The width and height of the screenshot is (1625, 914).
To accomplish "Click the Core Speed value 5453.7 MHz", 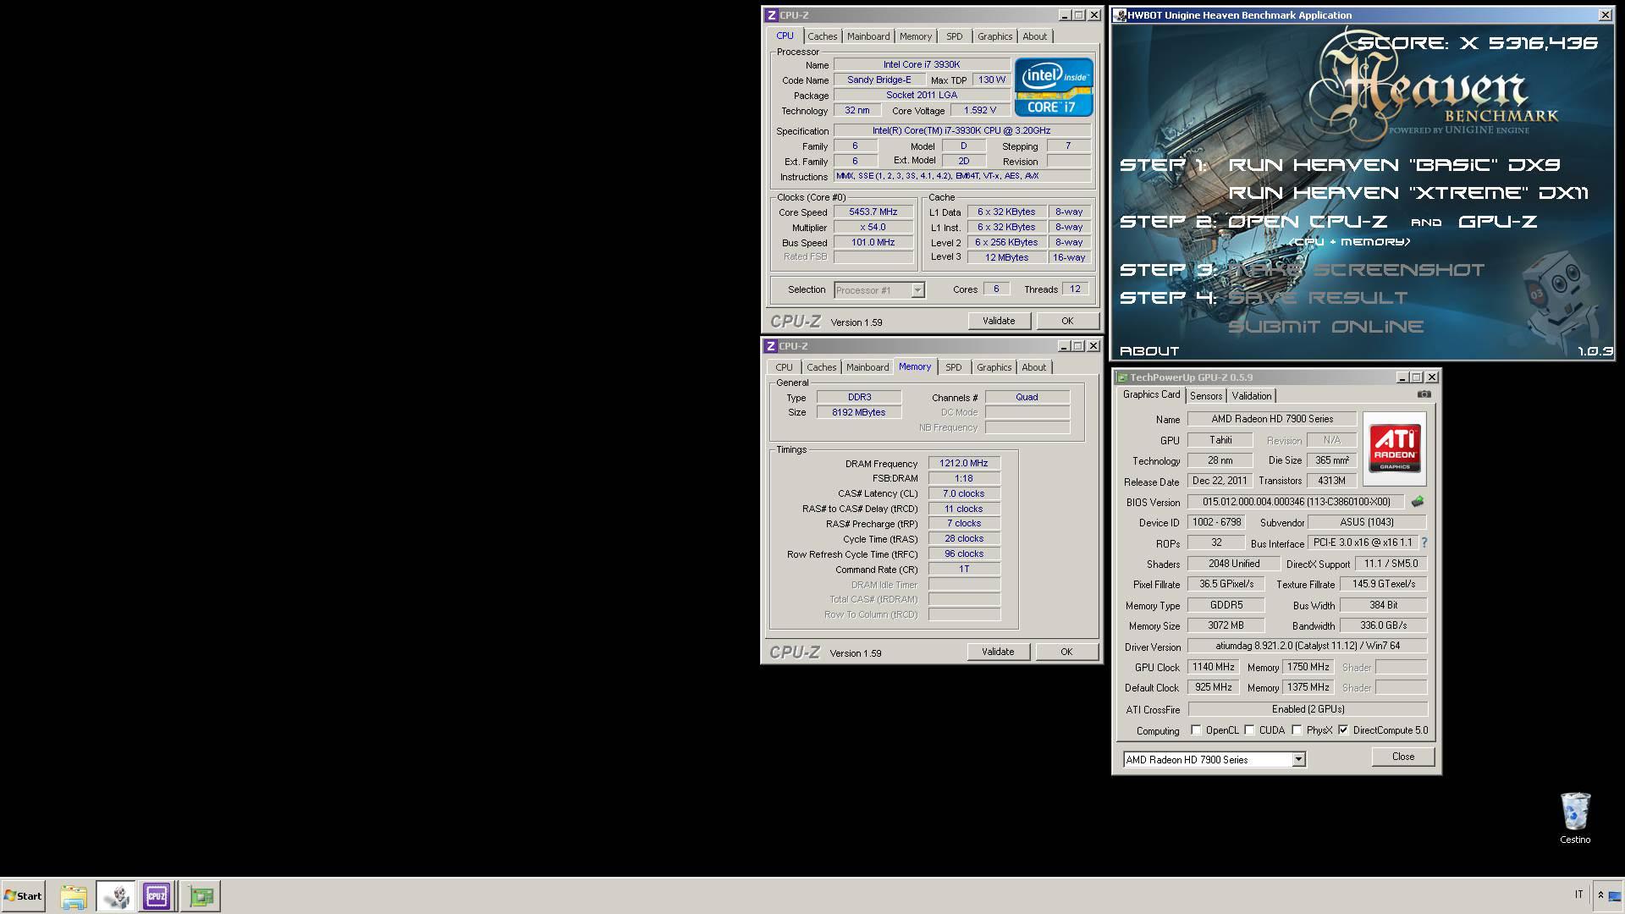I will (873, 212).
